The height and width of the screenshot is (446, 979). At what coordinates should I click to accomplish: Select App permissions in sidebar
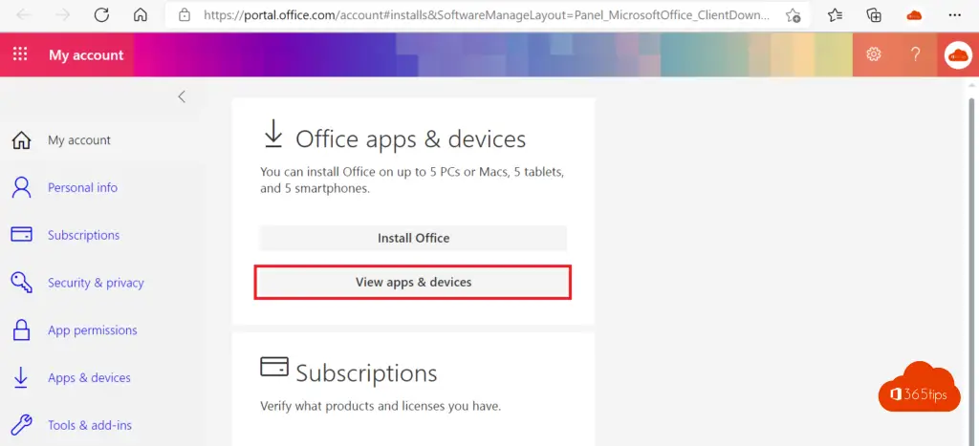click(92, 330)
